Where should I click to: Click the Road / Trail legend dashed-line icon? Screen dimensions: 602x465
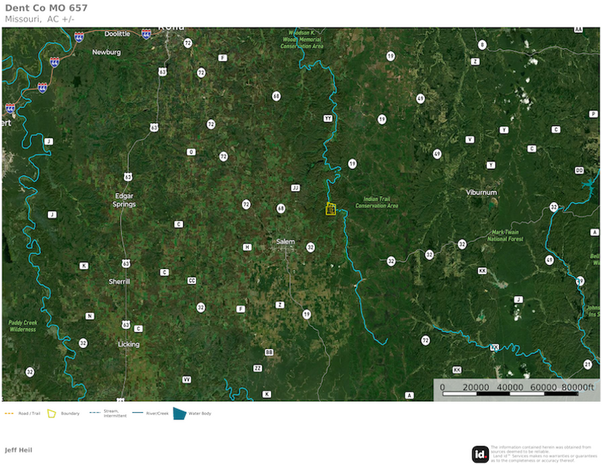point(9,414)
